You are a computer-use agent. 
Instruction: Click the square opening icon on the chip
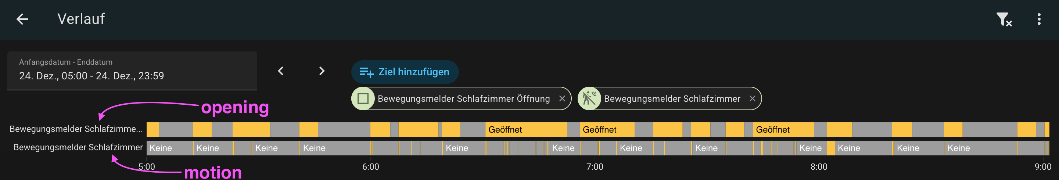point(363,98)
